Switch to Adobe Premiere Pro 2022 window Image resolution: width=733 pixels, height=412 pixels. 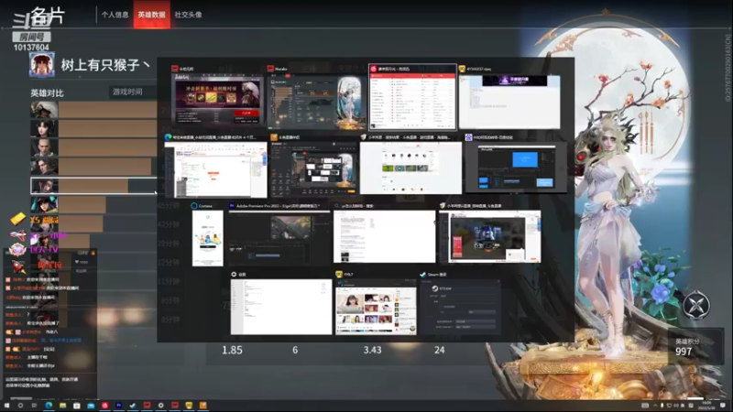click(x=279, y=238)
